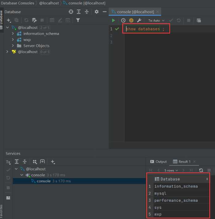Go to first page of results
The width and height of the screenshot is (215, 219).
[151, 170]
